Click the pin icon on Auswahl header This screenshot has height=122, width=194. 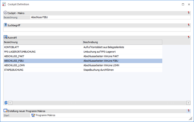tap(189, 37)
